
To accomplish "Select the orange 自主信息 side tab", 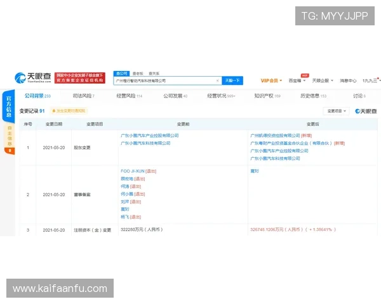I will 10,139.
